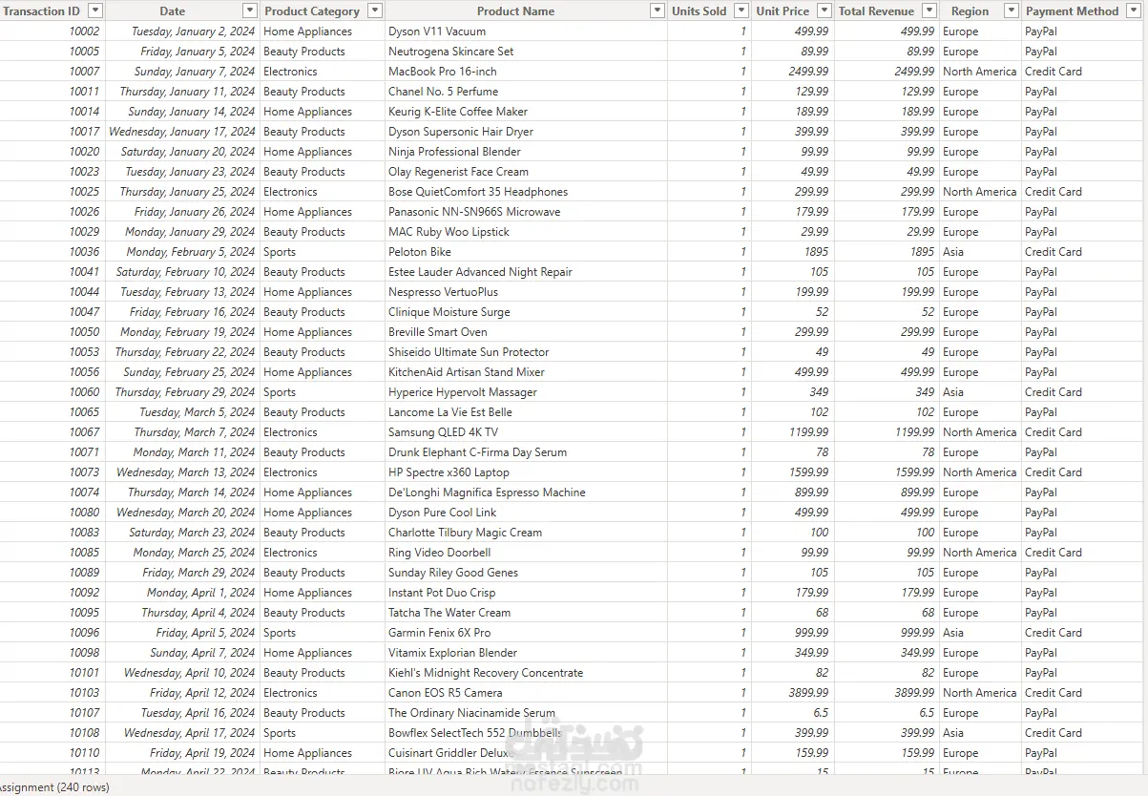Select the Peloton Bike product cell

pyautogui.click(x=526, y=252)
